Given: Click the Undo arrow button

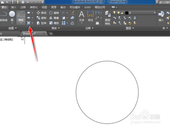Looking at the screenshot, I should (x=28, y=2).
